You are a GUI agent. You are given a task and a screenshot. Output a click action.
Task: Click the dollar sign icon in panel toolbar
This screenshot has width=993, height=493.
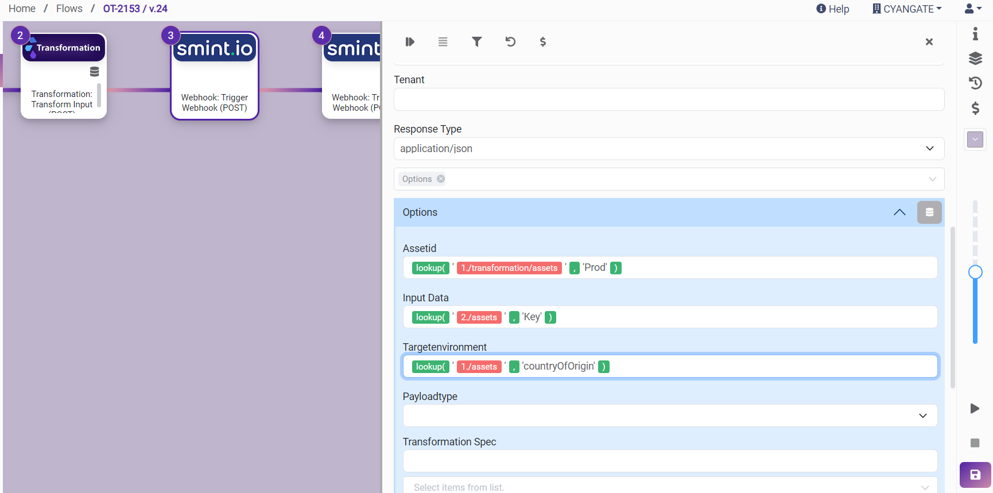542,42
